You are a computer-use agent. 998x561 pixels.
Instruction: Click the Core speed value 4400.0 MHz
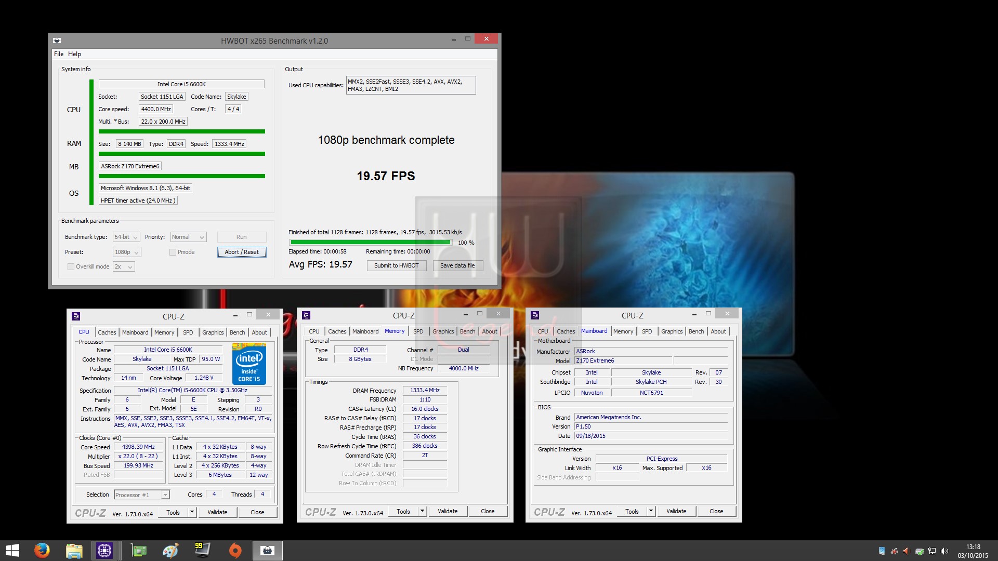click(x=156, y=109)
